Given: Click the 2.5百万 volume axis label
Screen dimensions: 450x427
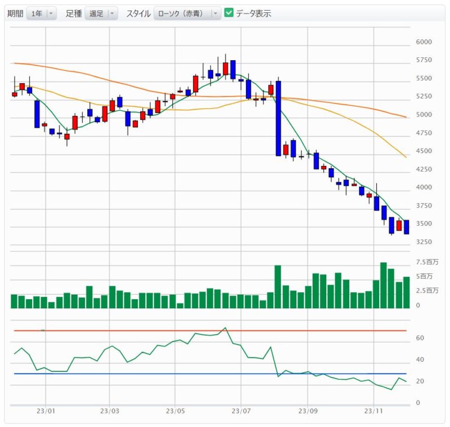Looking at the screenshot, I should coord(427,290).
